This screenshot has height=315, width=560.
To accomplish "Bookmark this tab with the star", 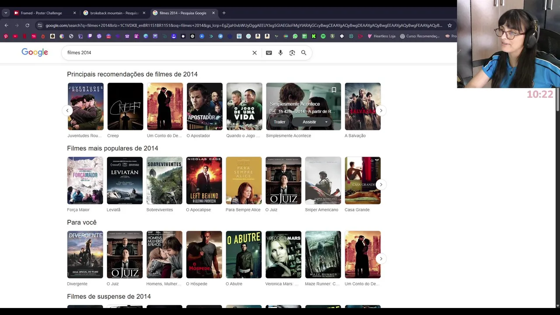I will pos(449,25).
